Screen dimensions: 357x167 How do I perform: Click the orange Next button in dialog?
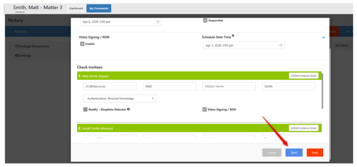coord(315,152)
